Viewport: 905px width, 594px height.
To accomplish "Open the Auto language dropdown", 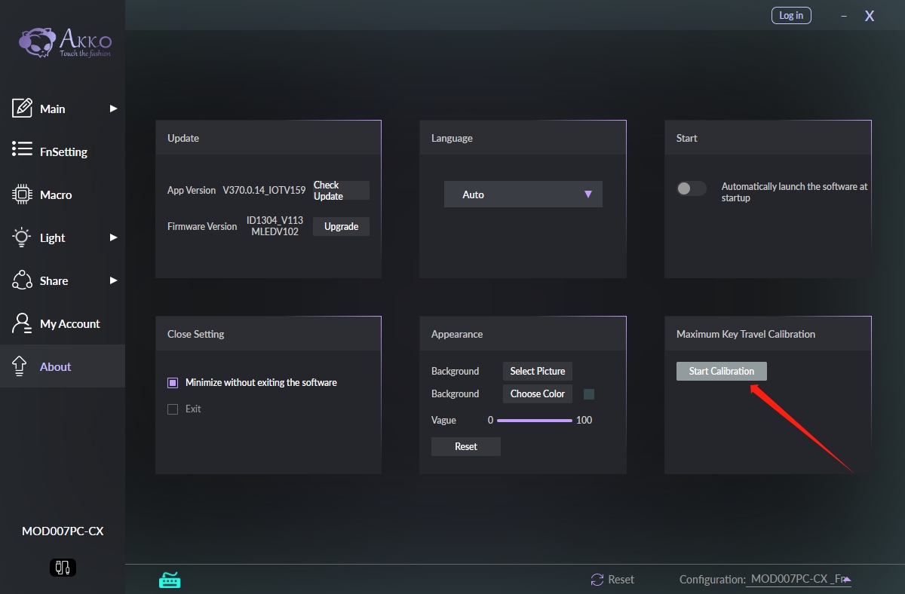I will [523, 194].
